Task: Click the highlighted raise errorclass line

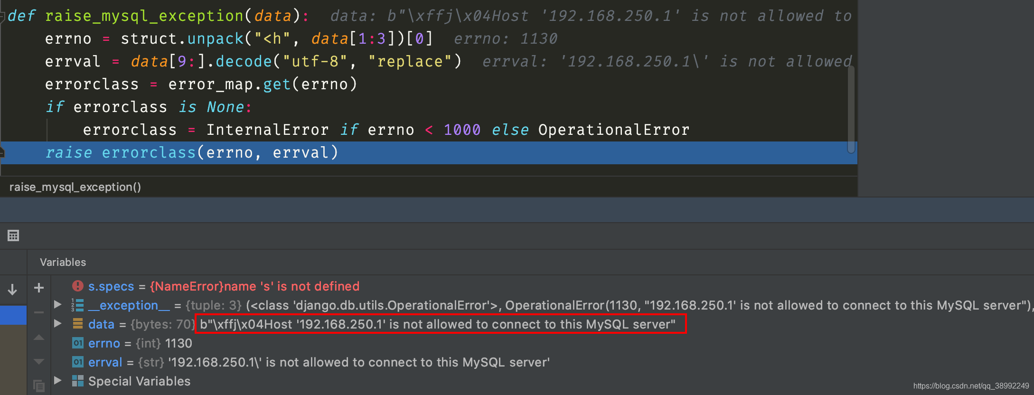Action: pyautogui.click(x=429, y=152)
